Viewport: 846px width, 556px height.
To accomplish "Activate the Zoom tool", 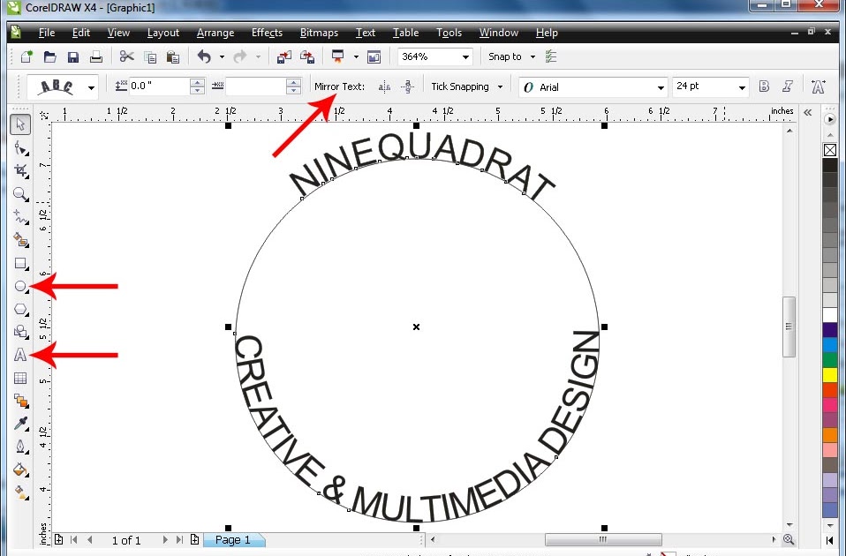I will tap(21, 195).
